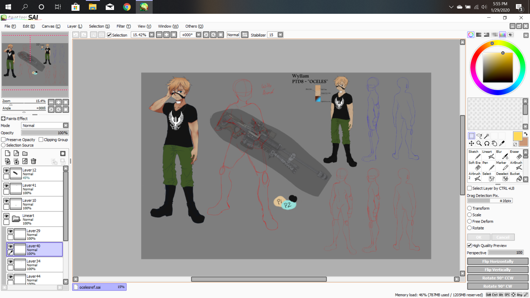Select the magic wand tool

pos(487,136)
